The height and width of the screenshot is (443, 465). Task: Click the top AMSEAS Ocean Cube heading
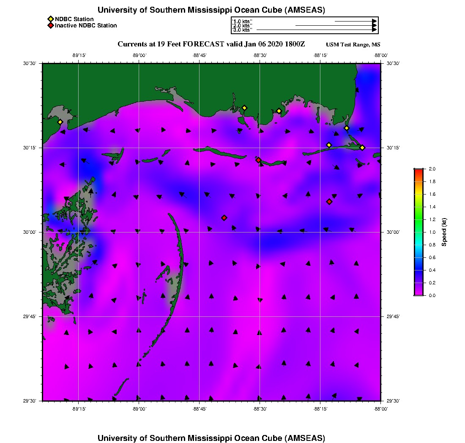(211, 10)
